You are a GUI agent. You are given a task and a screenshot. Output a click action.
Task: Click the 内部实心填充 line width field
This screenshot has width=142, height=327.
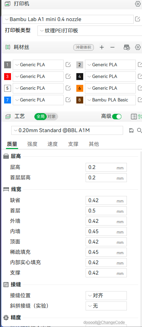[x=106, y=262]
